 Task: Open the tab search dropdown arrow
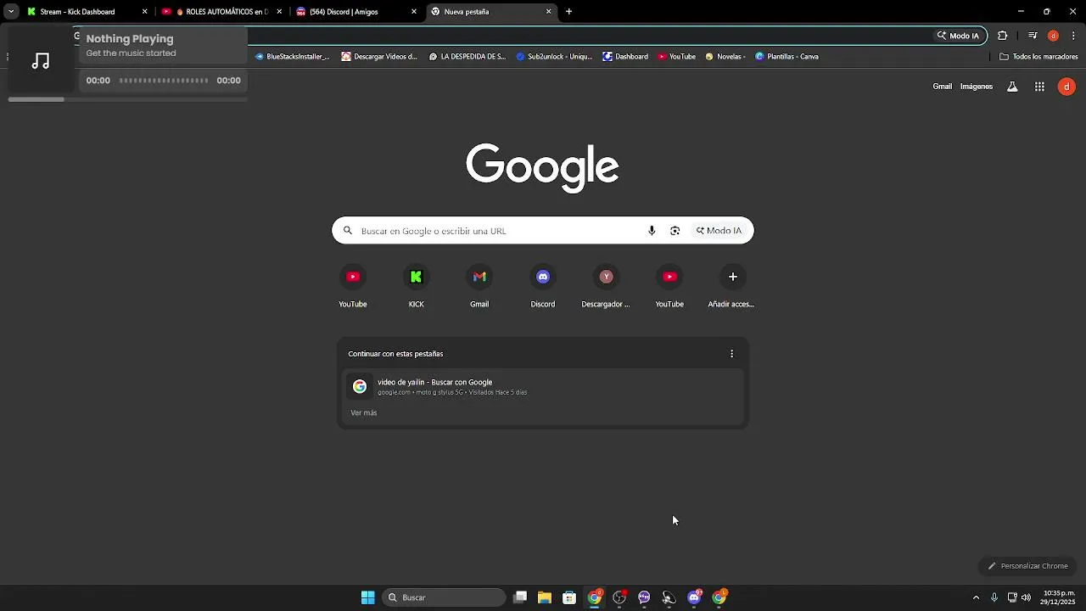click(x=11, y=12)
